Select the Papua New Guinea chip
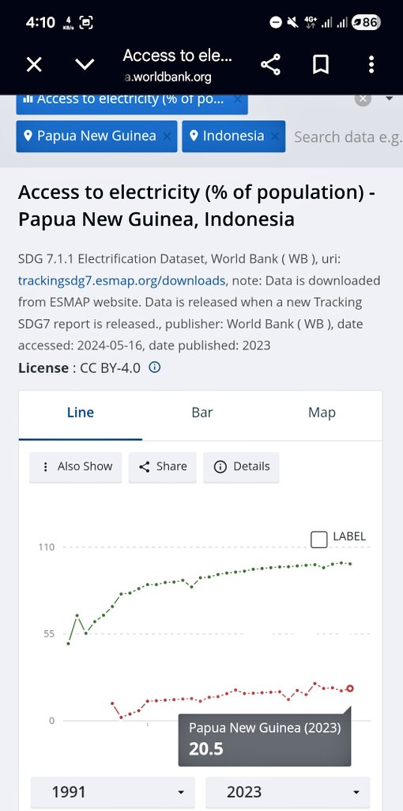Viewport: 403px width, 811px height. 96,136
